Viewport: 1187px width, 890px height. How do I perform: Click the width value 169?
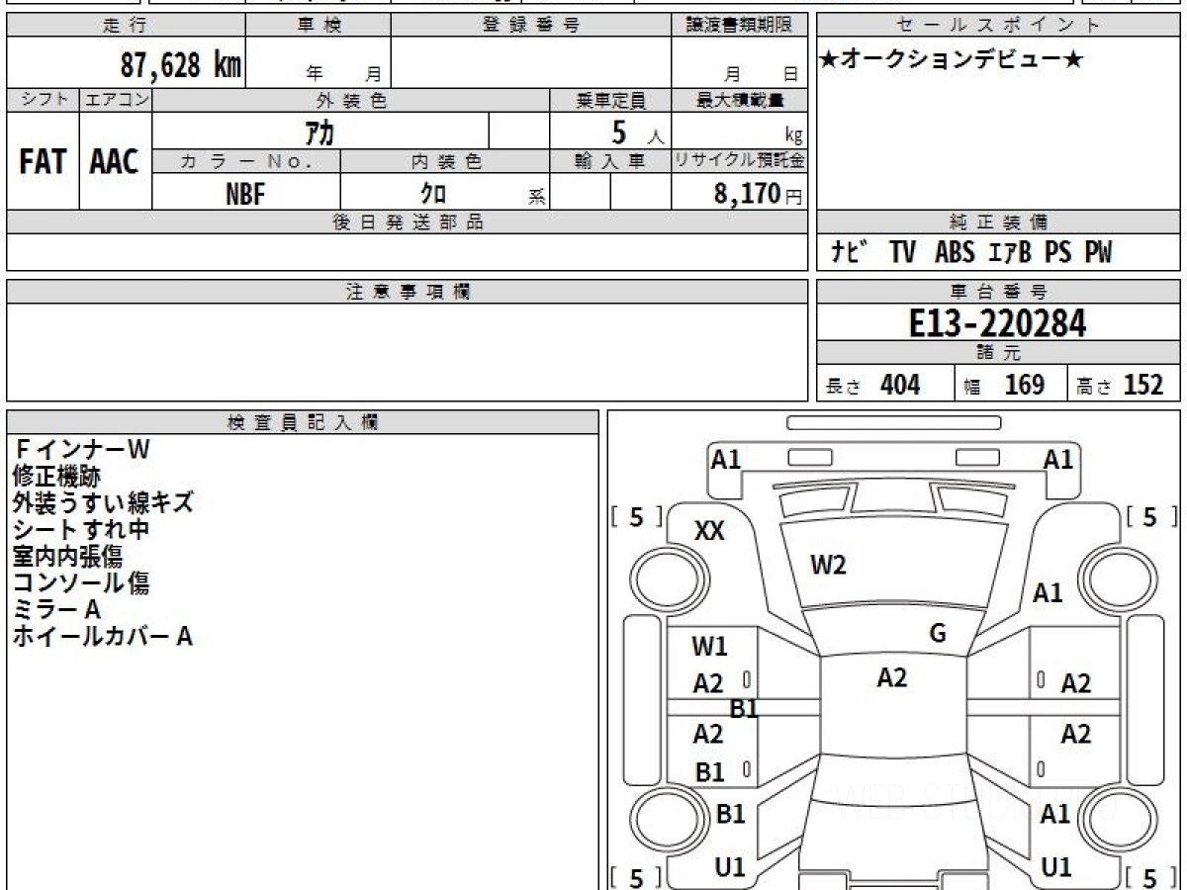tap(1024, 385)
